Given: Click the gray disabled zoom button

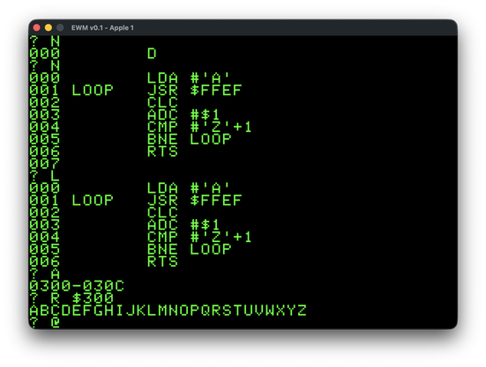Looking at the screenshot, I should 60,28.
